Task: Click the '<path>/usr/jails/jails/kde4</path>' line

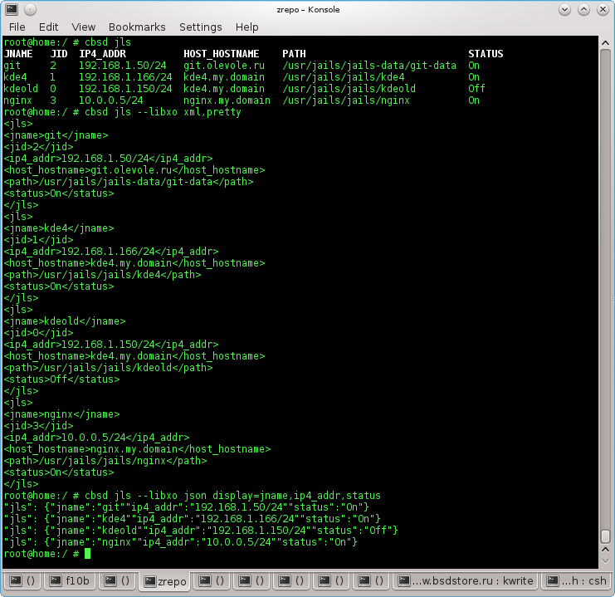Action: point(102,274)
